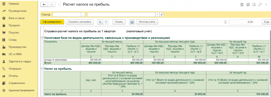Click the Зарплата и кадры person icon

(x=4, y=61)
